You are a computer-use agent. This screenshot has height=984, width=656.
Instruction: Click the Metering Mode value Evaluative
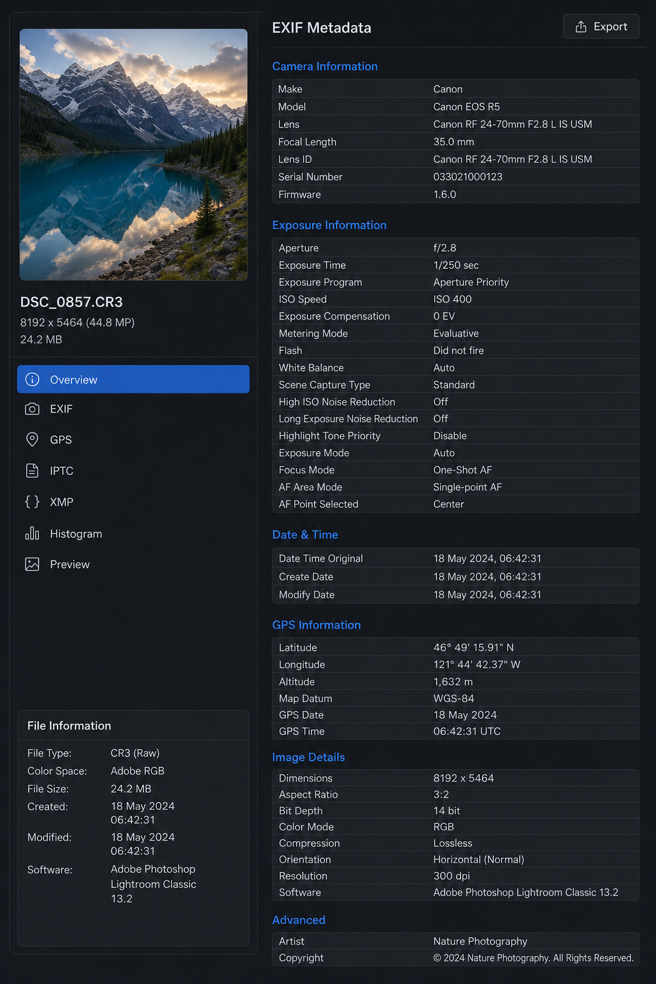click(455, 333)
